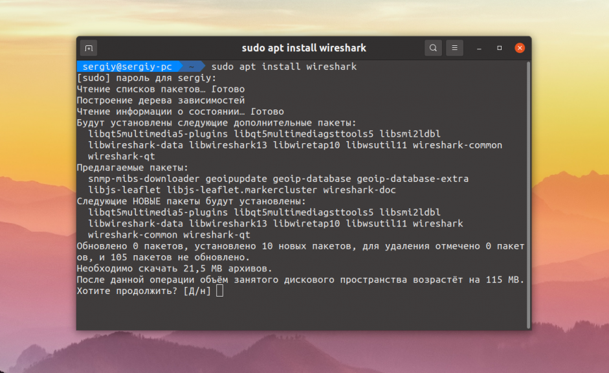
Task: Click the tilde directory segment of prompt
Action: [193, 67]
